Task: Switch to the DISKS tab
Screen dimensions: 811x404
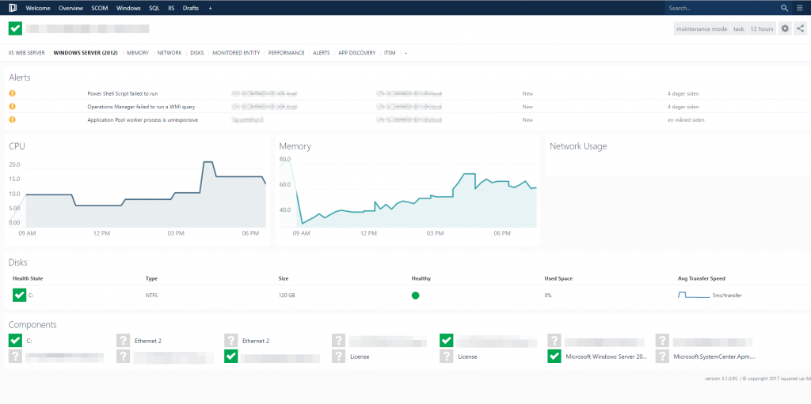Action: [197, 53]
